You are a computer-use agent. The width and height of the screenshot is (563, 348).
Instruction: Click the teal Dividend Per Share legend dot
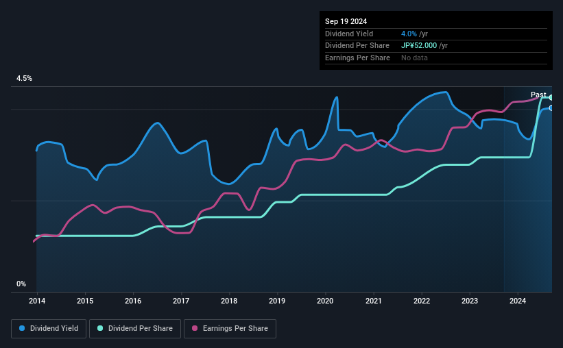(x=100, y=328)
